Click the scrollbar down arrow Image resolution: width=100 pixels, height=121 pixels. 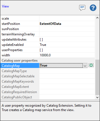tap(97, 97)
